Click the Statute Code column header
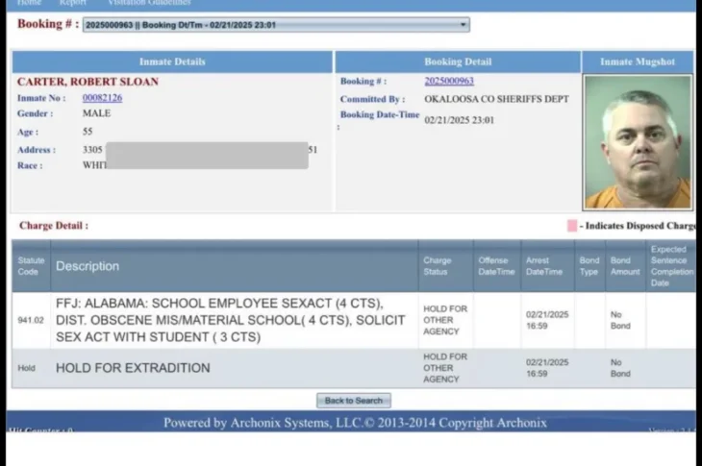This screenshot has width=702, height=466. [31, 266]
